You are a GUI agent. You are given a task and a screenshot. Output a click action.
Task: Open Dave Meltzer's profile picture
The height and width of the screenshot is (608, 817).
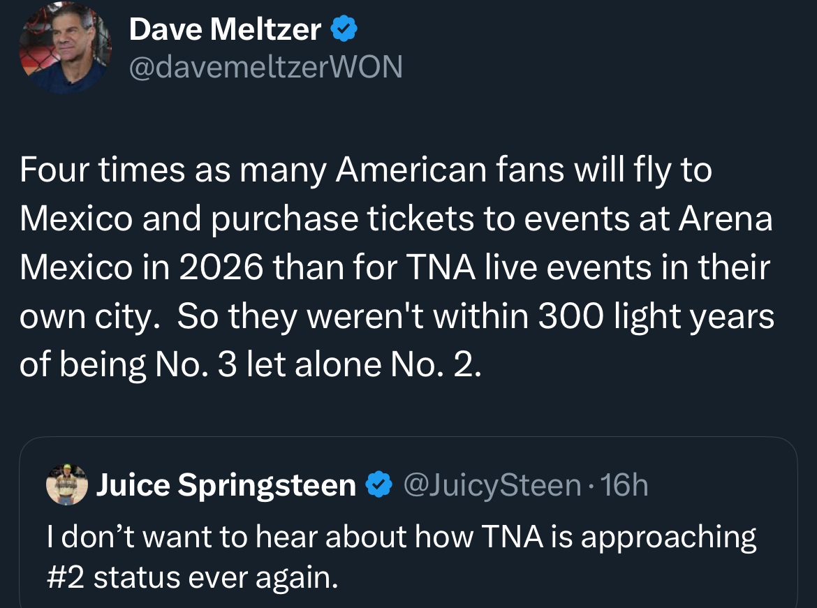pos(66,47)
